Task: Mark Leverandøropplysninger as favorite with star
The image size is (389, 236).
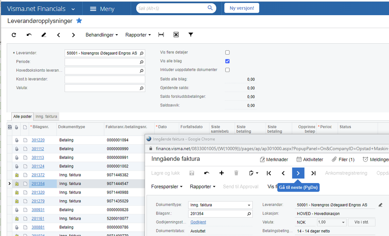Action: (x=79, y=21)
